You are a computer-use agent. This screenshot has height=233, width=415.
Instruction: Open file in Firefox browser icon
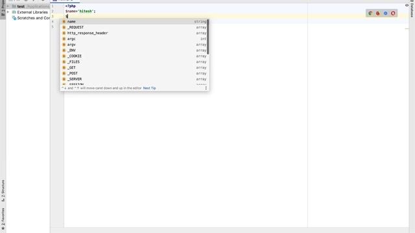(378, 13)
